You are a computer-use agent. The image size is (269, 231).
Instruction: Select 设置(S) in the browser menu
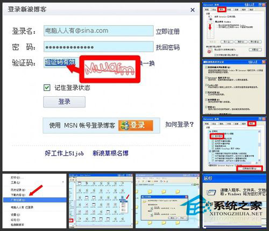pyautogui.click(x=16, y=214)
